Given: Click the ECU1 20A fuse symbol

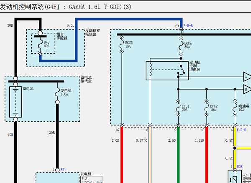Looking at the screenshot, I should click(178, 108).
